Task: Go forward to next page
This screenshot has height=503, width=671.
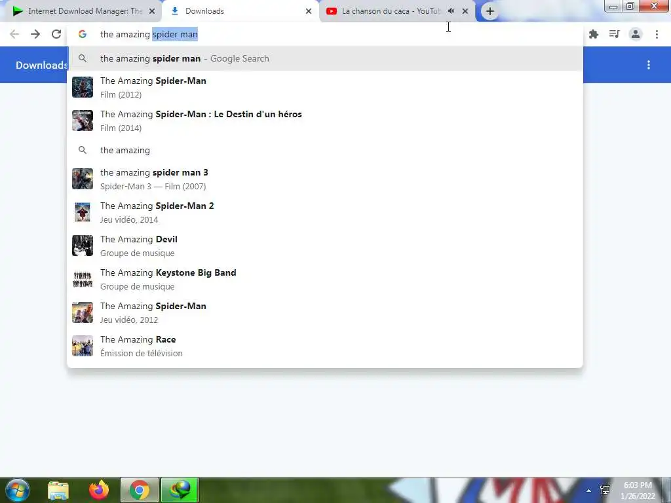Action: (x=35, y=34)
